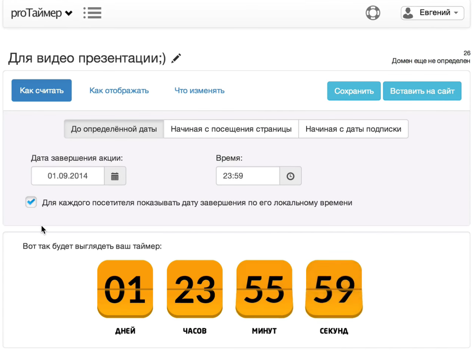Click the Сохранить button

tap(354, 91)
